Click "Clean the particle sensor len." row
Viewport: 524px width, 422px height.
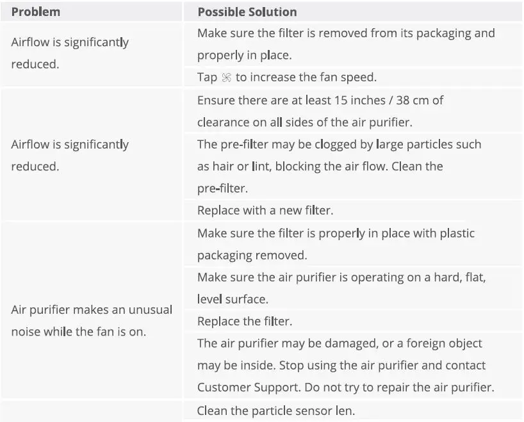click(275, 410)
